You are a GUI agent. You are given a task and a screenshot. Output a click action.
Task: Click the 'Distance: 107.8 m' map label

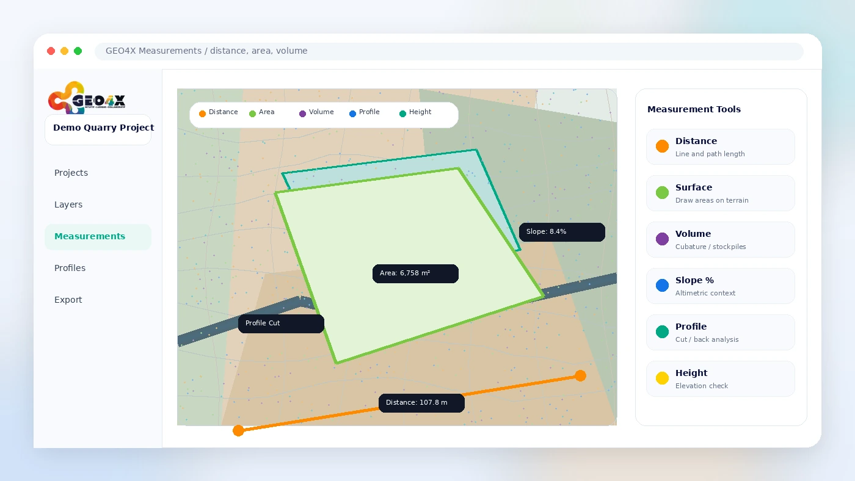tap(421, 403)
